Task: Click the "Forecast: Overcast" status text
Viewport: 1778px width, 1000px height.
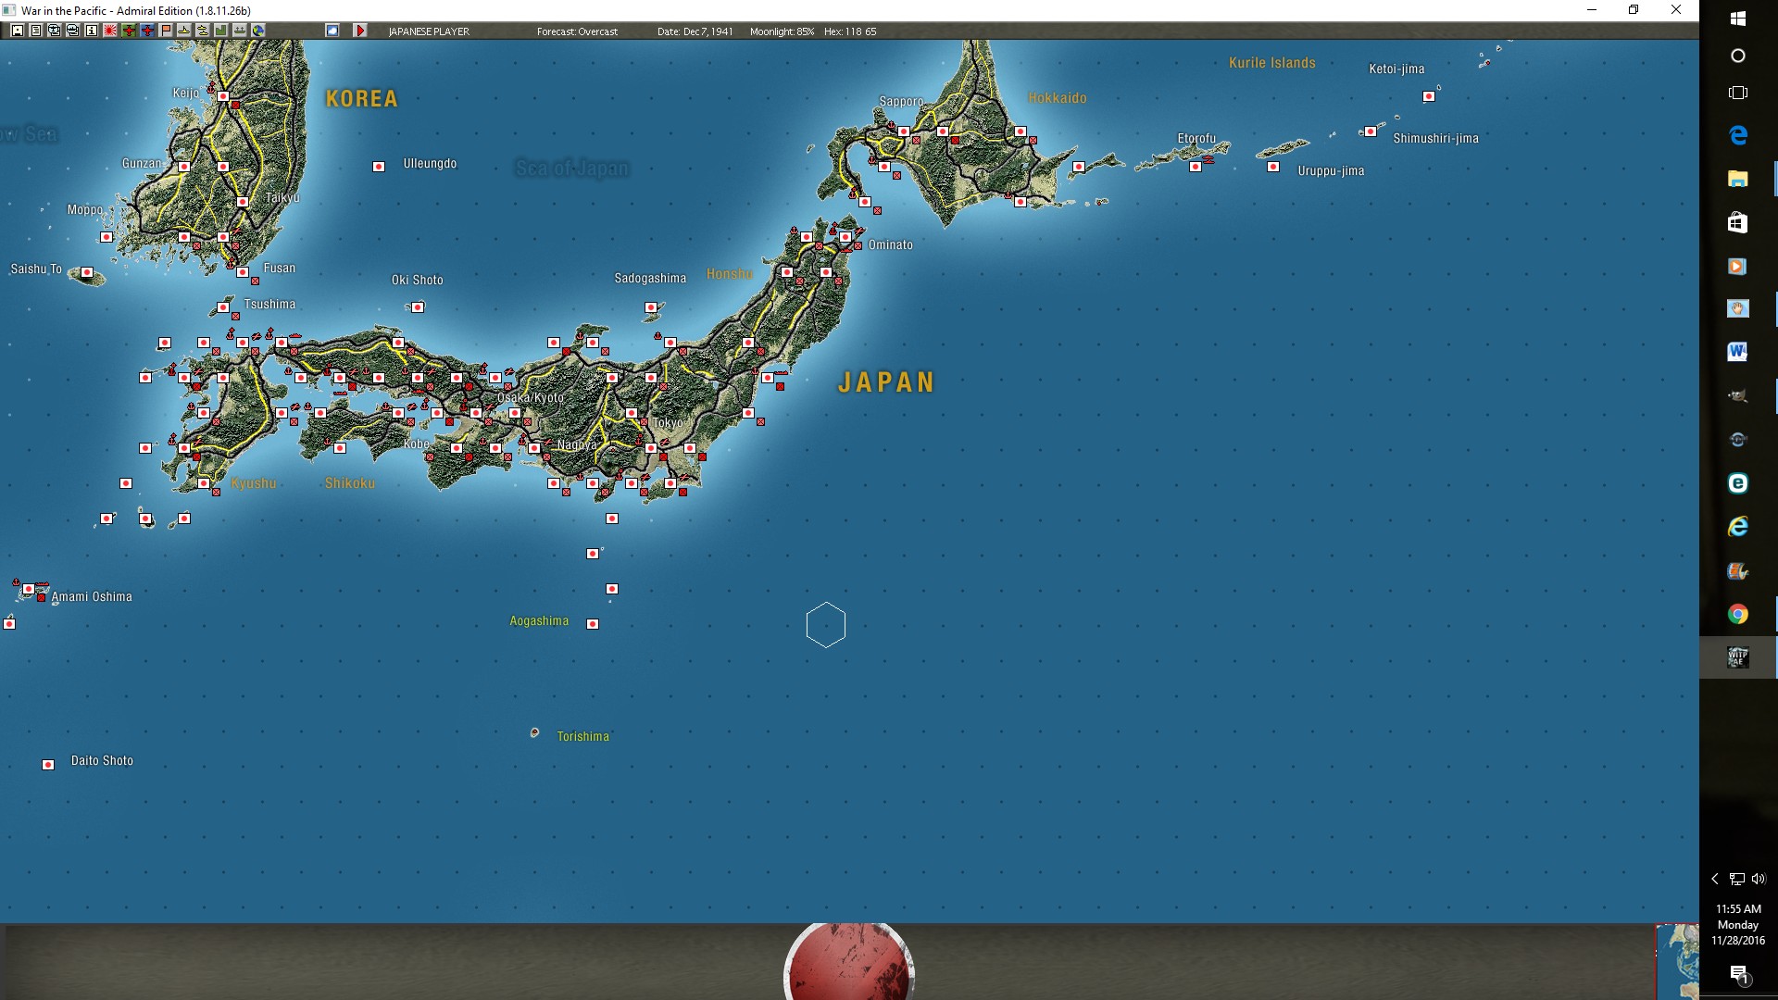Action: tap(577, 31)
